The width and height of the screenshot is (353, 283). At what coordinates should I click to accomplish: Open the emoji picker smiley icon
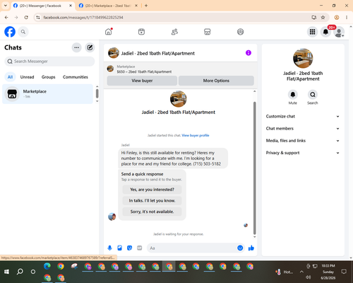(240, 248)
